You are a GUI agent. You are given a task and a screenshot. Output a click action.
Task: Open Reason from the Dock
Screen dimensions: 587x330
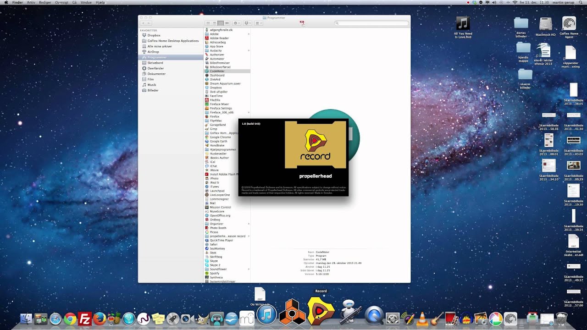click(293, 312)
